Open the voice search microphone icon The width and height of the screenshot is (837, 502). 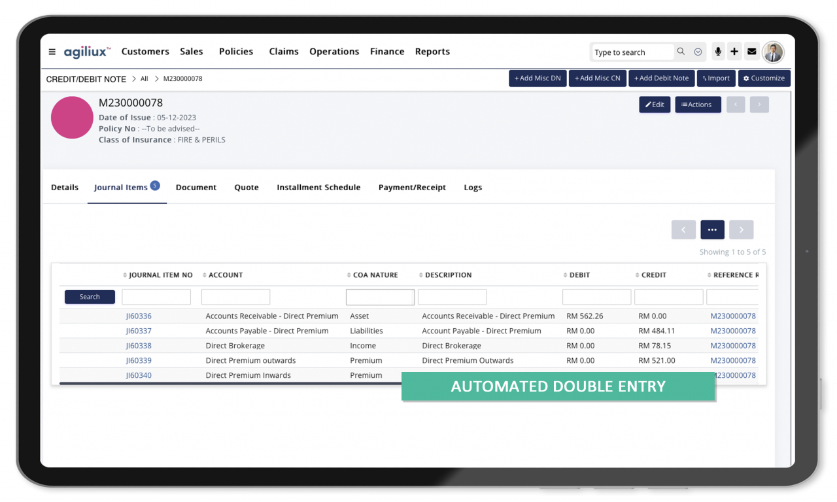pyautogui.click(x=718, y=52)
